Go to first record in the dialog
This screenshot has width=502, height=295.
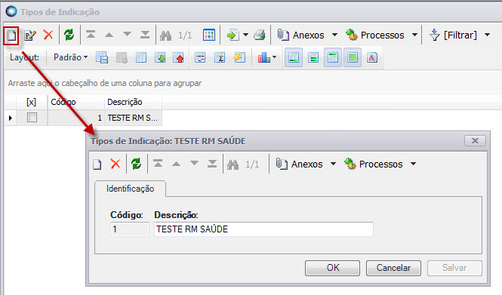(158, 164)
